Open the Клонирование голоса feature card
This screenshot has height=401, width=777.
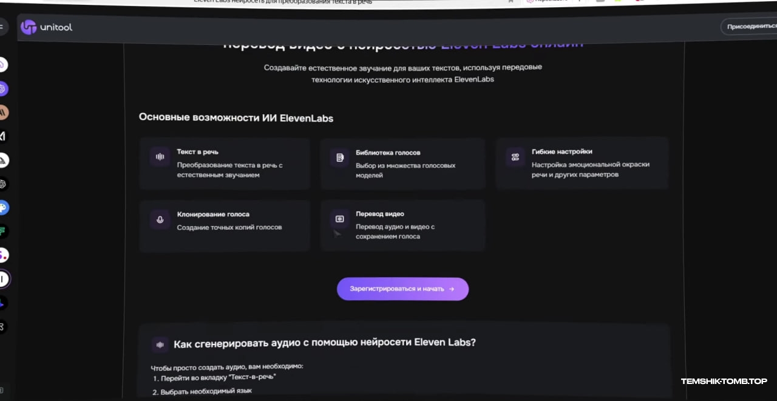(x=225, y=226)
